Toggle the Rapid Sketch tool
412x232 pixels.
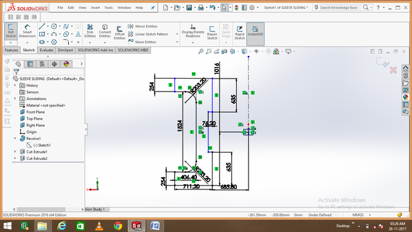(239, 33)
